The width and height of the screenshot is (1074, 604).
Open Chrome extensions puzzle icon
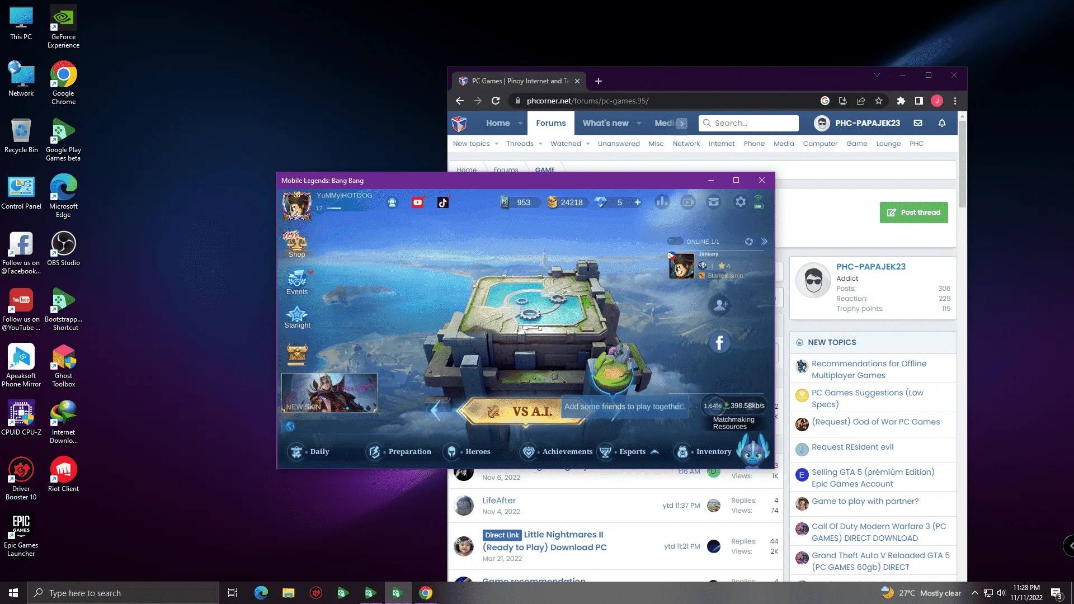coord(901,101)
